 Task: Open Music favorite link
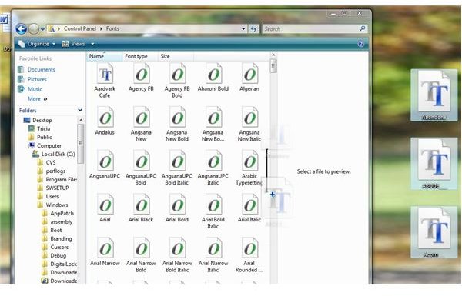(30, 89)
